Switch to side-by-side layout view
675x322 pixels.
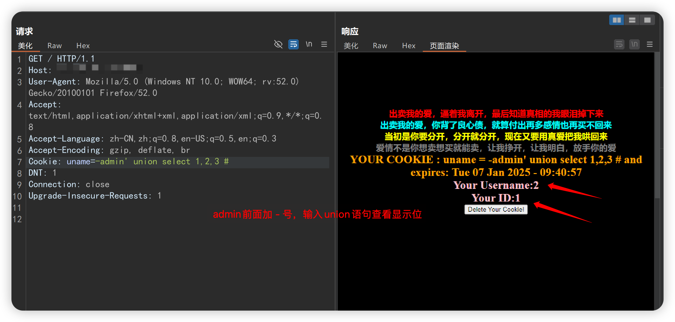pyautogui.click(x=617, y=20)
